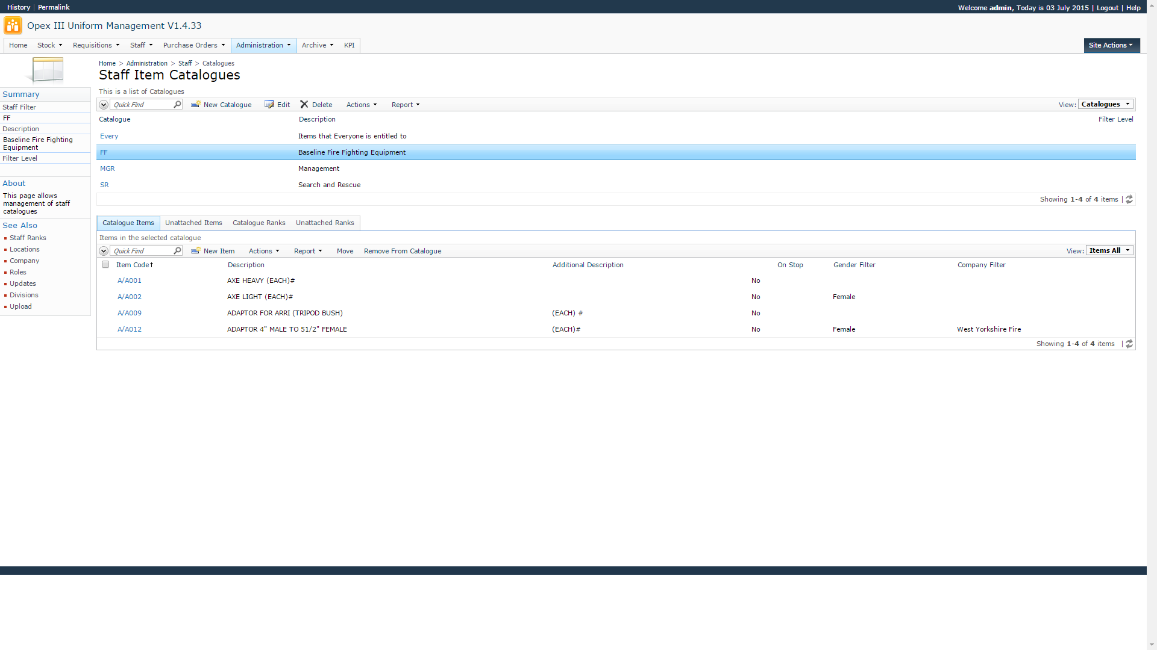Viewport: 1157px width, 650px height.
Task: Click the Opex orange logo icon
Action: 13,26
